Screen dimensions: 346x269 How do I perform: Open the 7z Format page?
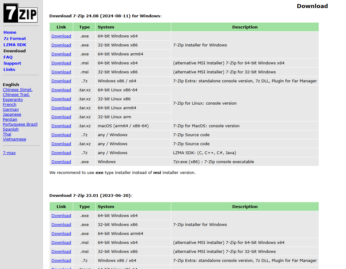pyautogui.click(x=15, y=39)
